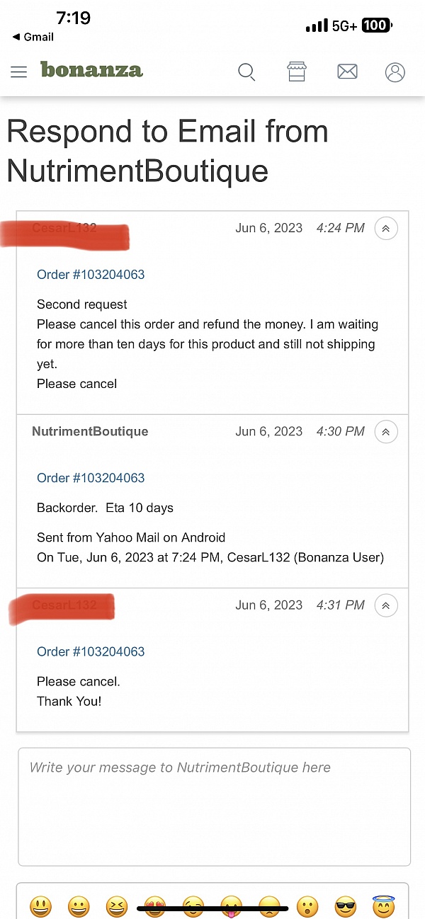Open the Bonanza hamburger menu
Viewport: 425px width, 919px height.
[18, 72]
